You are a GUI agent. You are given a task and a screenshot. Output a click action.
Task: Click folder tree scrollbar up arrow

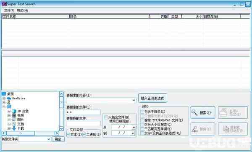click(62, 94)
